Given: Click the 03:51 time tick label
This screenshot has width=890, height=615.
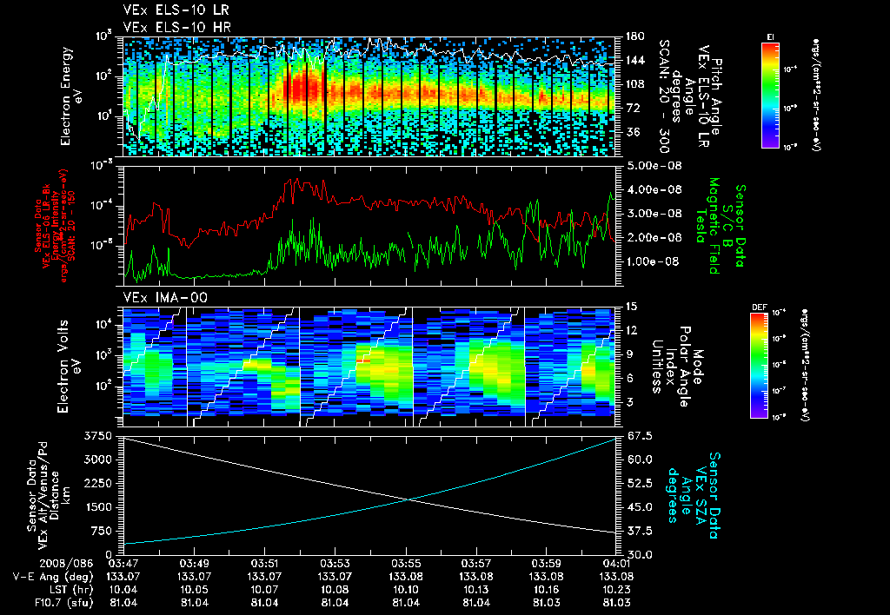Looking at the screenshot, I should (x=264, y=565).
